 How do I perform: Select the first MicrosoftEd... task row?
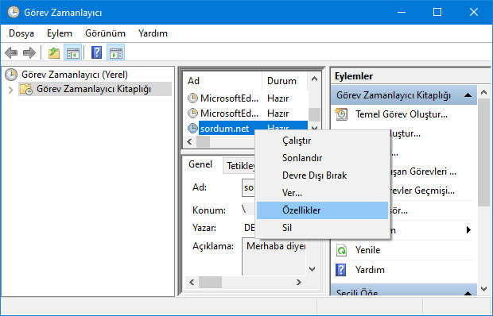click(245, 98)
